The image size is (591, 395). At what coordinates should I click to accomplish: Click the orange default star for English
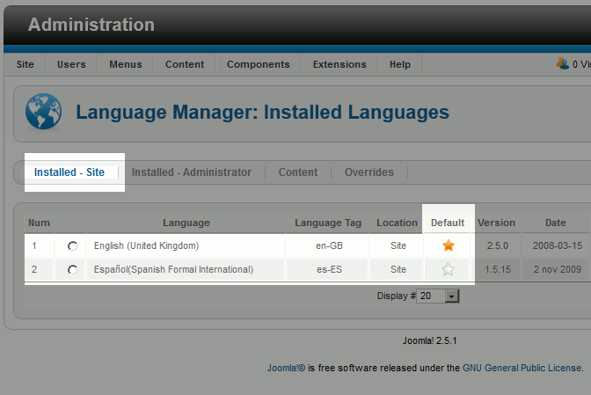coord(449,245)
